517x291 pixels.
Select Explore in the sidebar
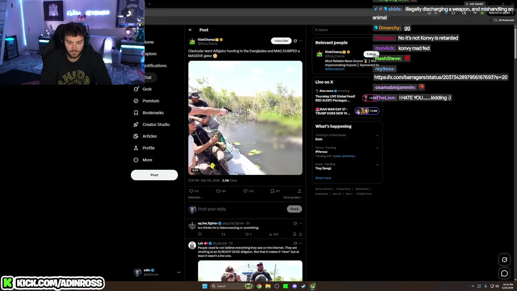click(150, 54)
